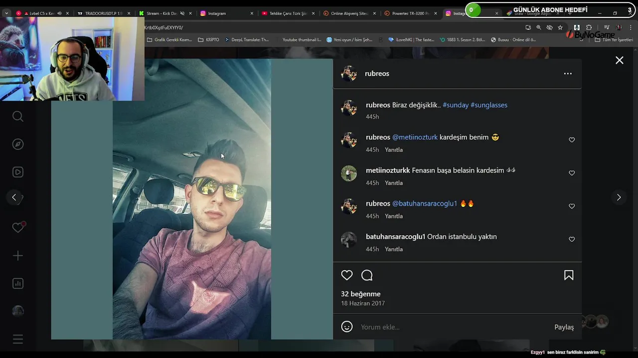The image size is (638, 358).
Task: Click Yanıtla under metiinozturkk's comment
Action: point(394,183)
